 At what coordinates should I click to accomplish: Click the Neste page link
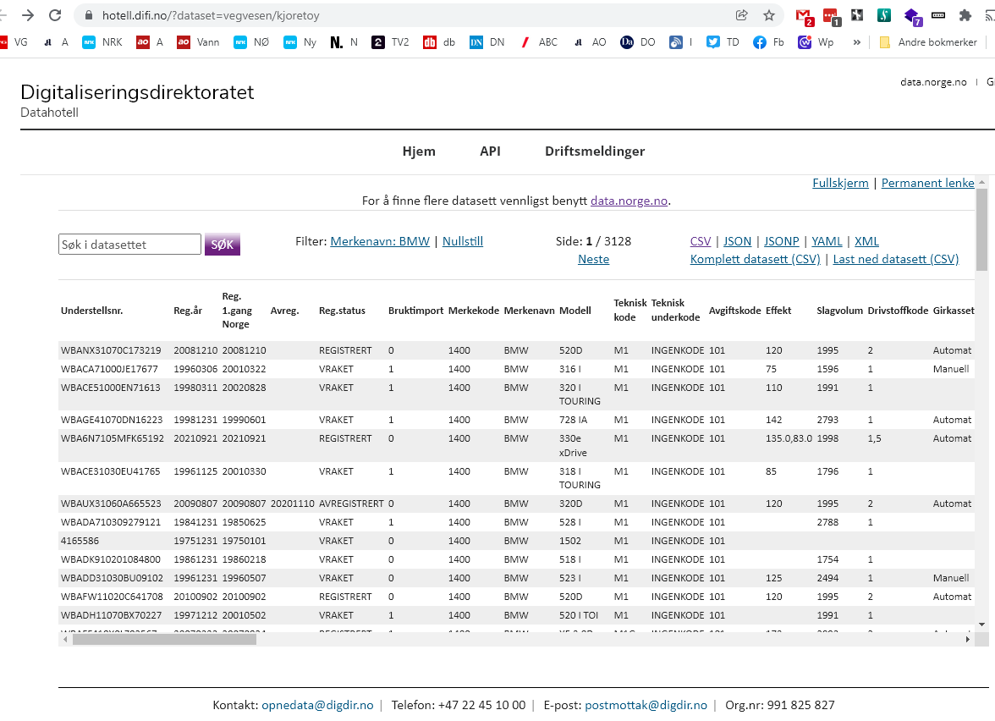[x=593, y=259]
